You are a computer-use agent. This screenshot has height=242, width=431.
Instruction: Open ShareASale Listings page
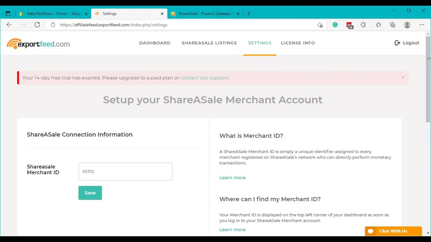pyautogui.click(x=209, y=43)
